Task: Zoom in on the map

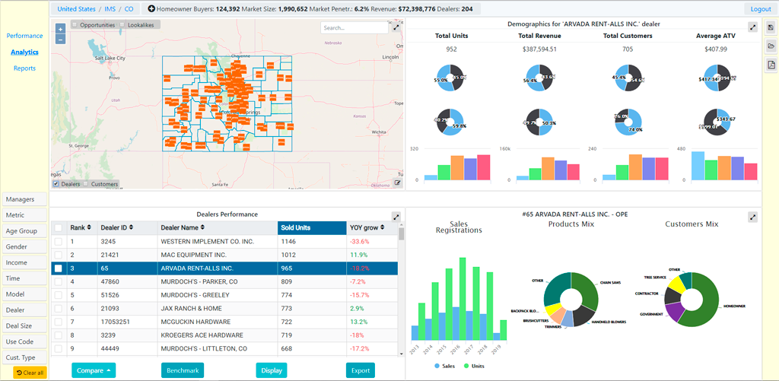Action: (60, 29)
